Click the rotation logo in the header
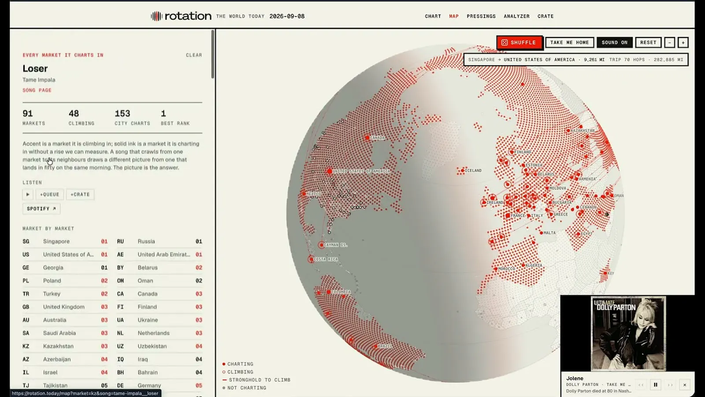705x397 pixels. click(181, 16)
